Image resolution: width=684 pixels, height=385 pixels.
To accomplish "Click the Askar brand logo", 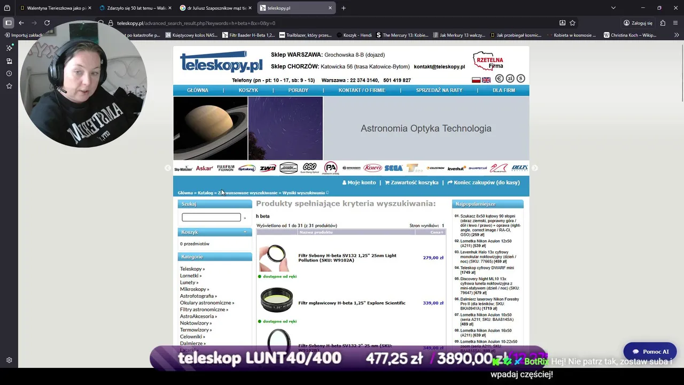I will 204,168.
